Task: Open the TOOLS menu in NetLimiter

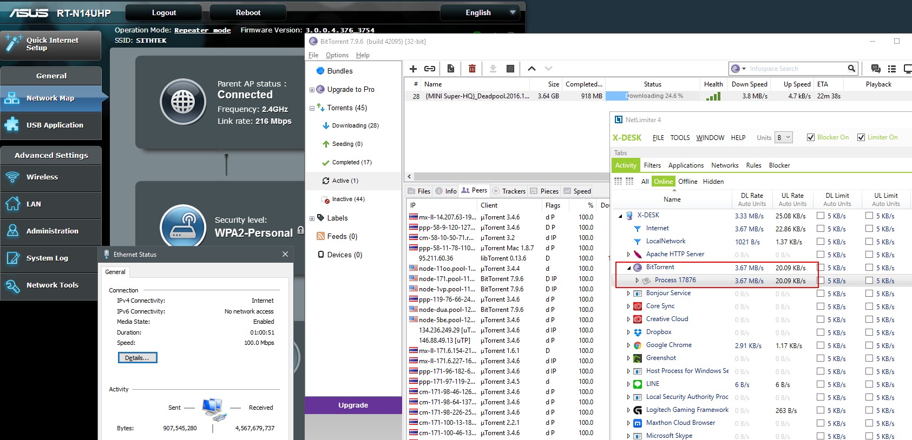Action: [x=680, y=138]
